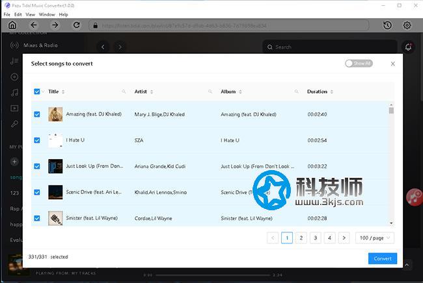This screenshot has width=423, height=283.
Task: Open selection dropdown arrow beside header checkbox
Action: [x=42, y=92]
